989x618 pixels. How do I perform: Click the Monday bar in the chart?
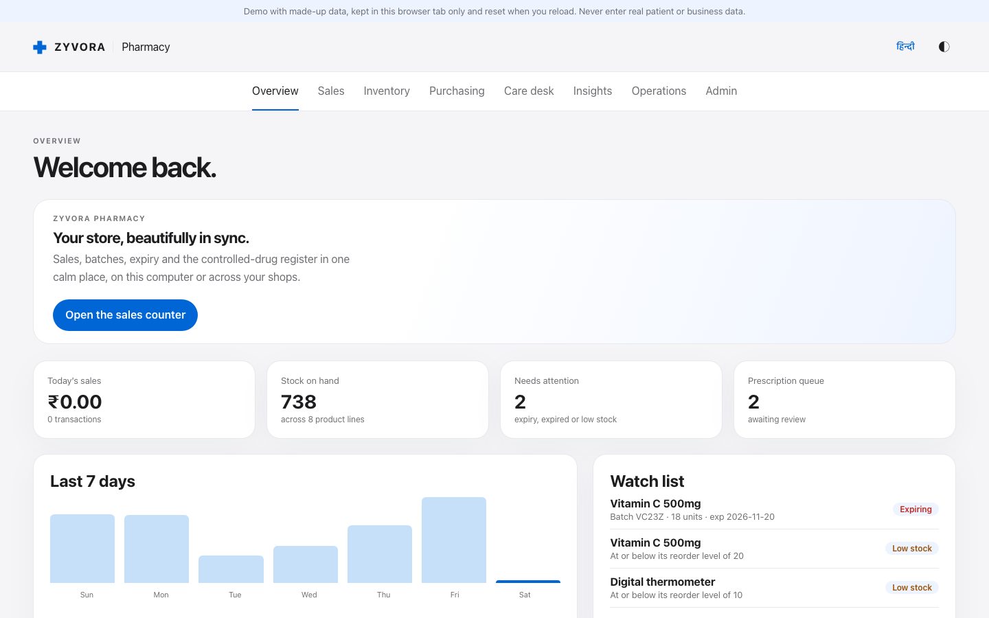pyautogui.click(x=157, y=549)
